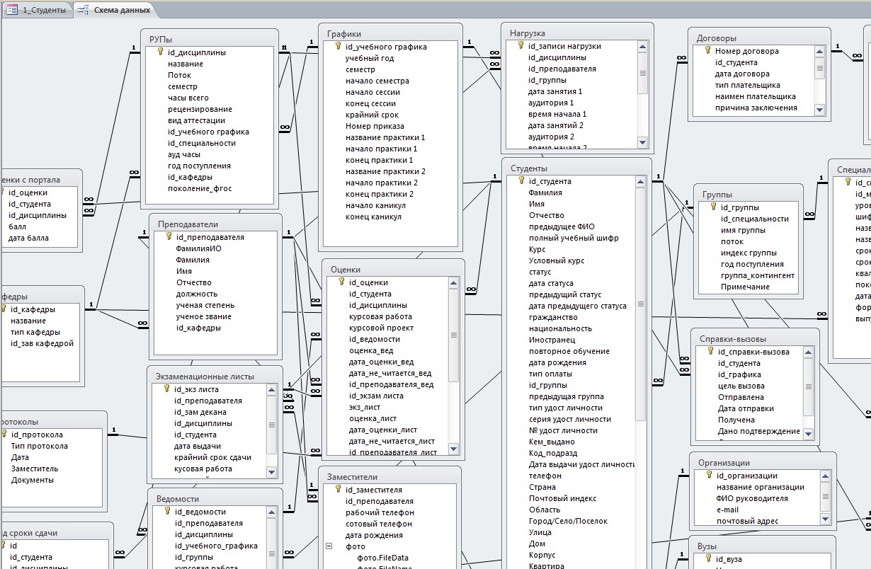This screenshot has height=569, width=871.
Task: Select the Схема данных tab
Action: coord(114,10)
